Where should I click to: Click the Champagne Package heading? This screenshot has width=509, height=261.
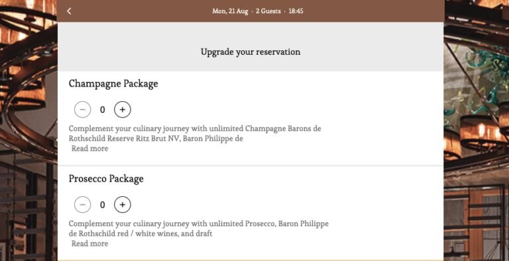click(x=113, y=83)
